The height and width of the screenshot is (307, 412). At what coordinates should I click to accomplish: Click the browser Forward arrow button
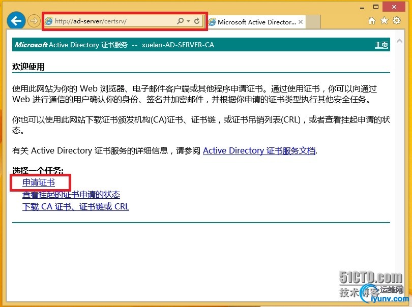coord(34,21)
